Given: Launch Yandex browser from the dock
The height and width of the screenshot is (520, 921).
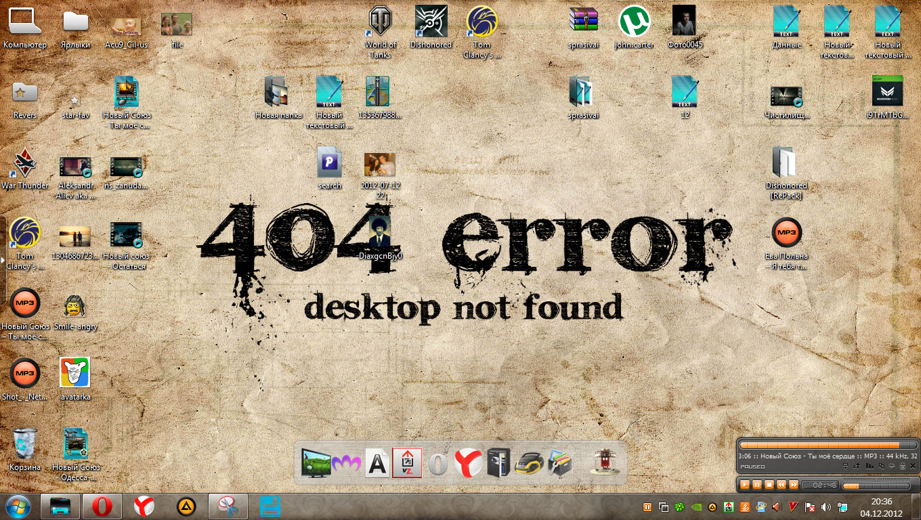Looking at the screenshot, I should coord(469,463).
